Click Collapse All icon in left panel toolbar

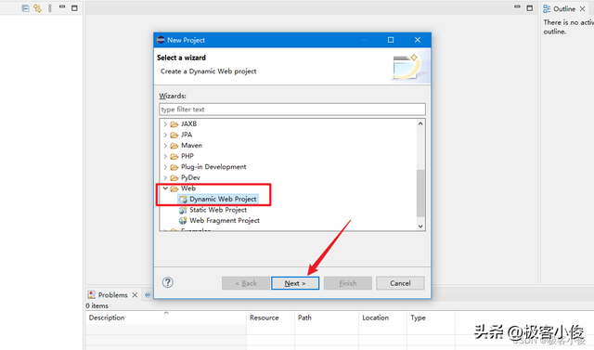(25, 8)
